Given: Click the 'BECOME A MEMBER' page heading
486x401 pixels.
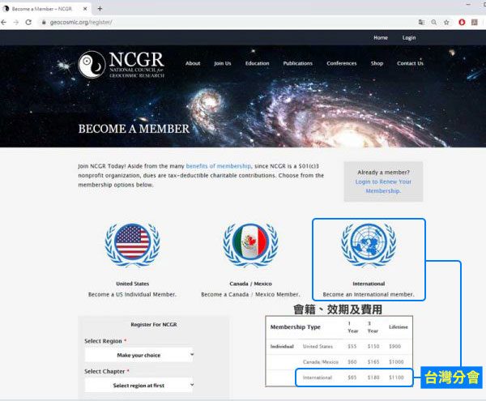Looking at the screenshot, I should 134,129.
